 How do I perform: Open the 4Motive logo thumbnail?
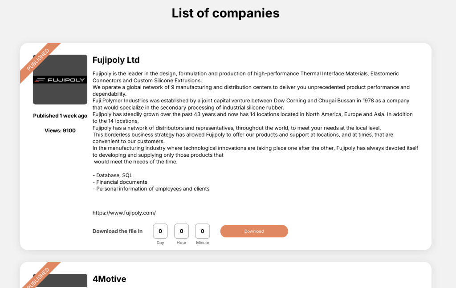[x=60, y=281]
